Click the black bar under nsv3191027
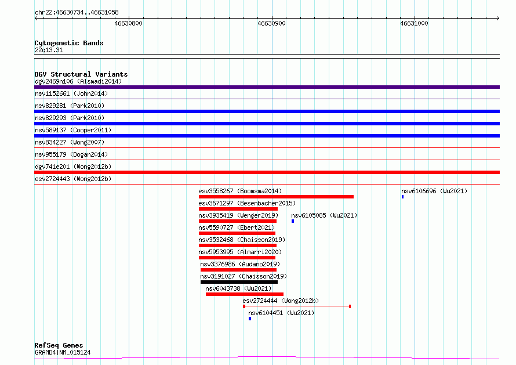Image resolution: width=516 pixels, height=365 pixels. pyautogui.click(x=239, y=282)
